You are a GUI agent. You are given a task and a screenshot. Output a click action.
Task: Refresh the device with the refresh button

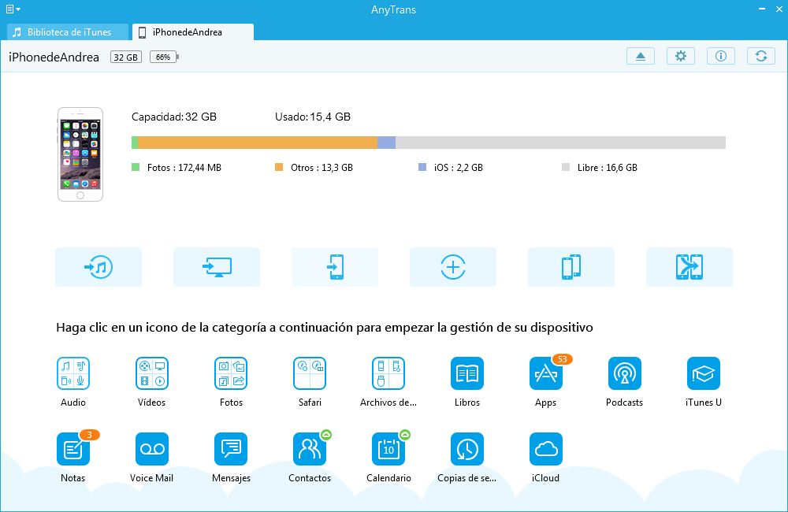761,56
